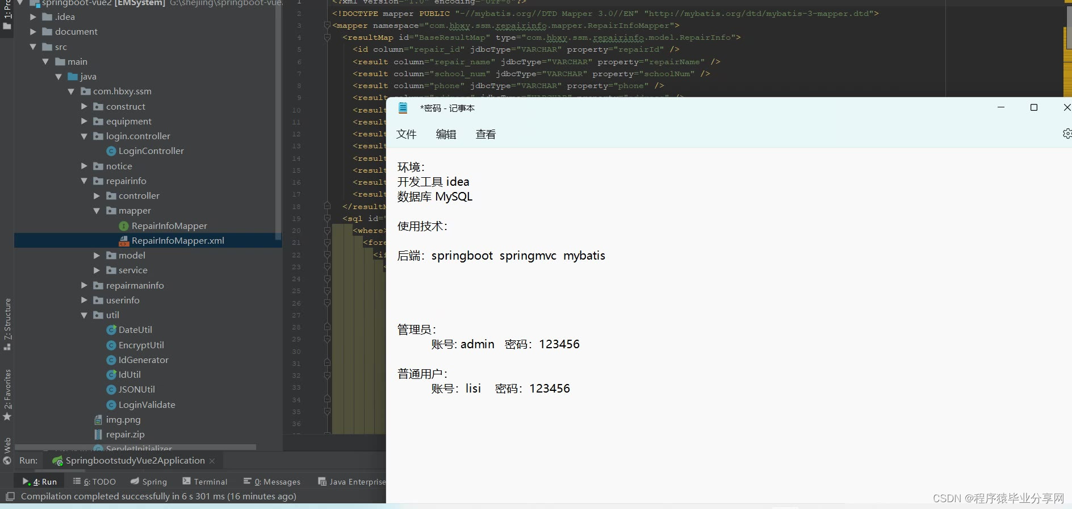Open Notepad settings gear icon
The image size is (1072, 509).
(1067, 133)
